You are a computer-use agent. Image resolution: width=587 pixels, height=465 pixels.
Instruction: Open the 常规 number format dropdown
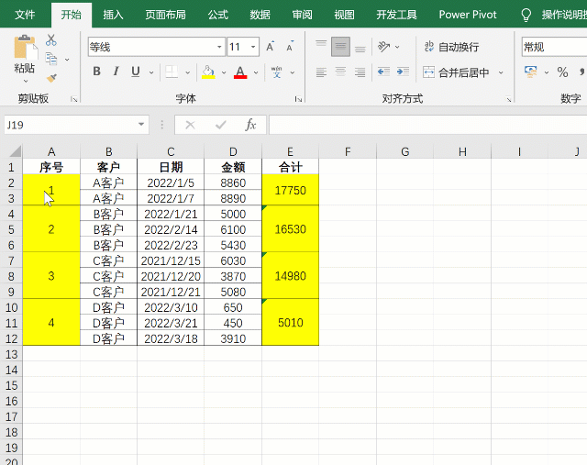[x=550, y=47]
